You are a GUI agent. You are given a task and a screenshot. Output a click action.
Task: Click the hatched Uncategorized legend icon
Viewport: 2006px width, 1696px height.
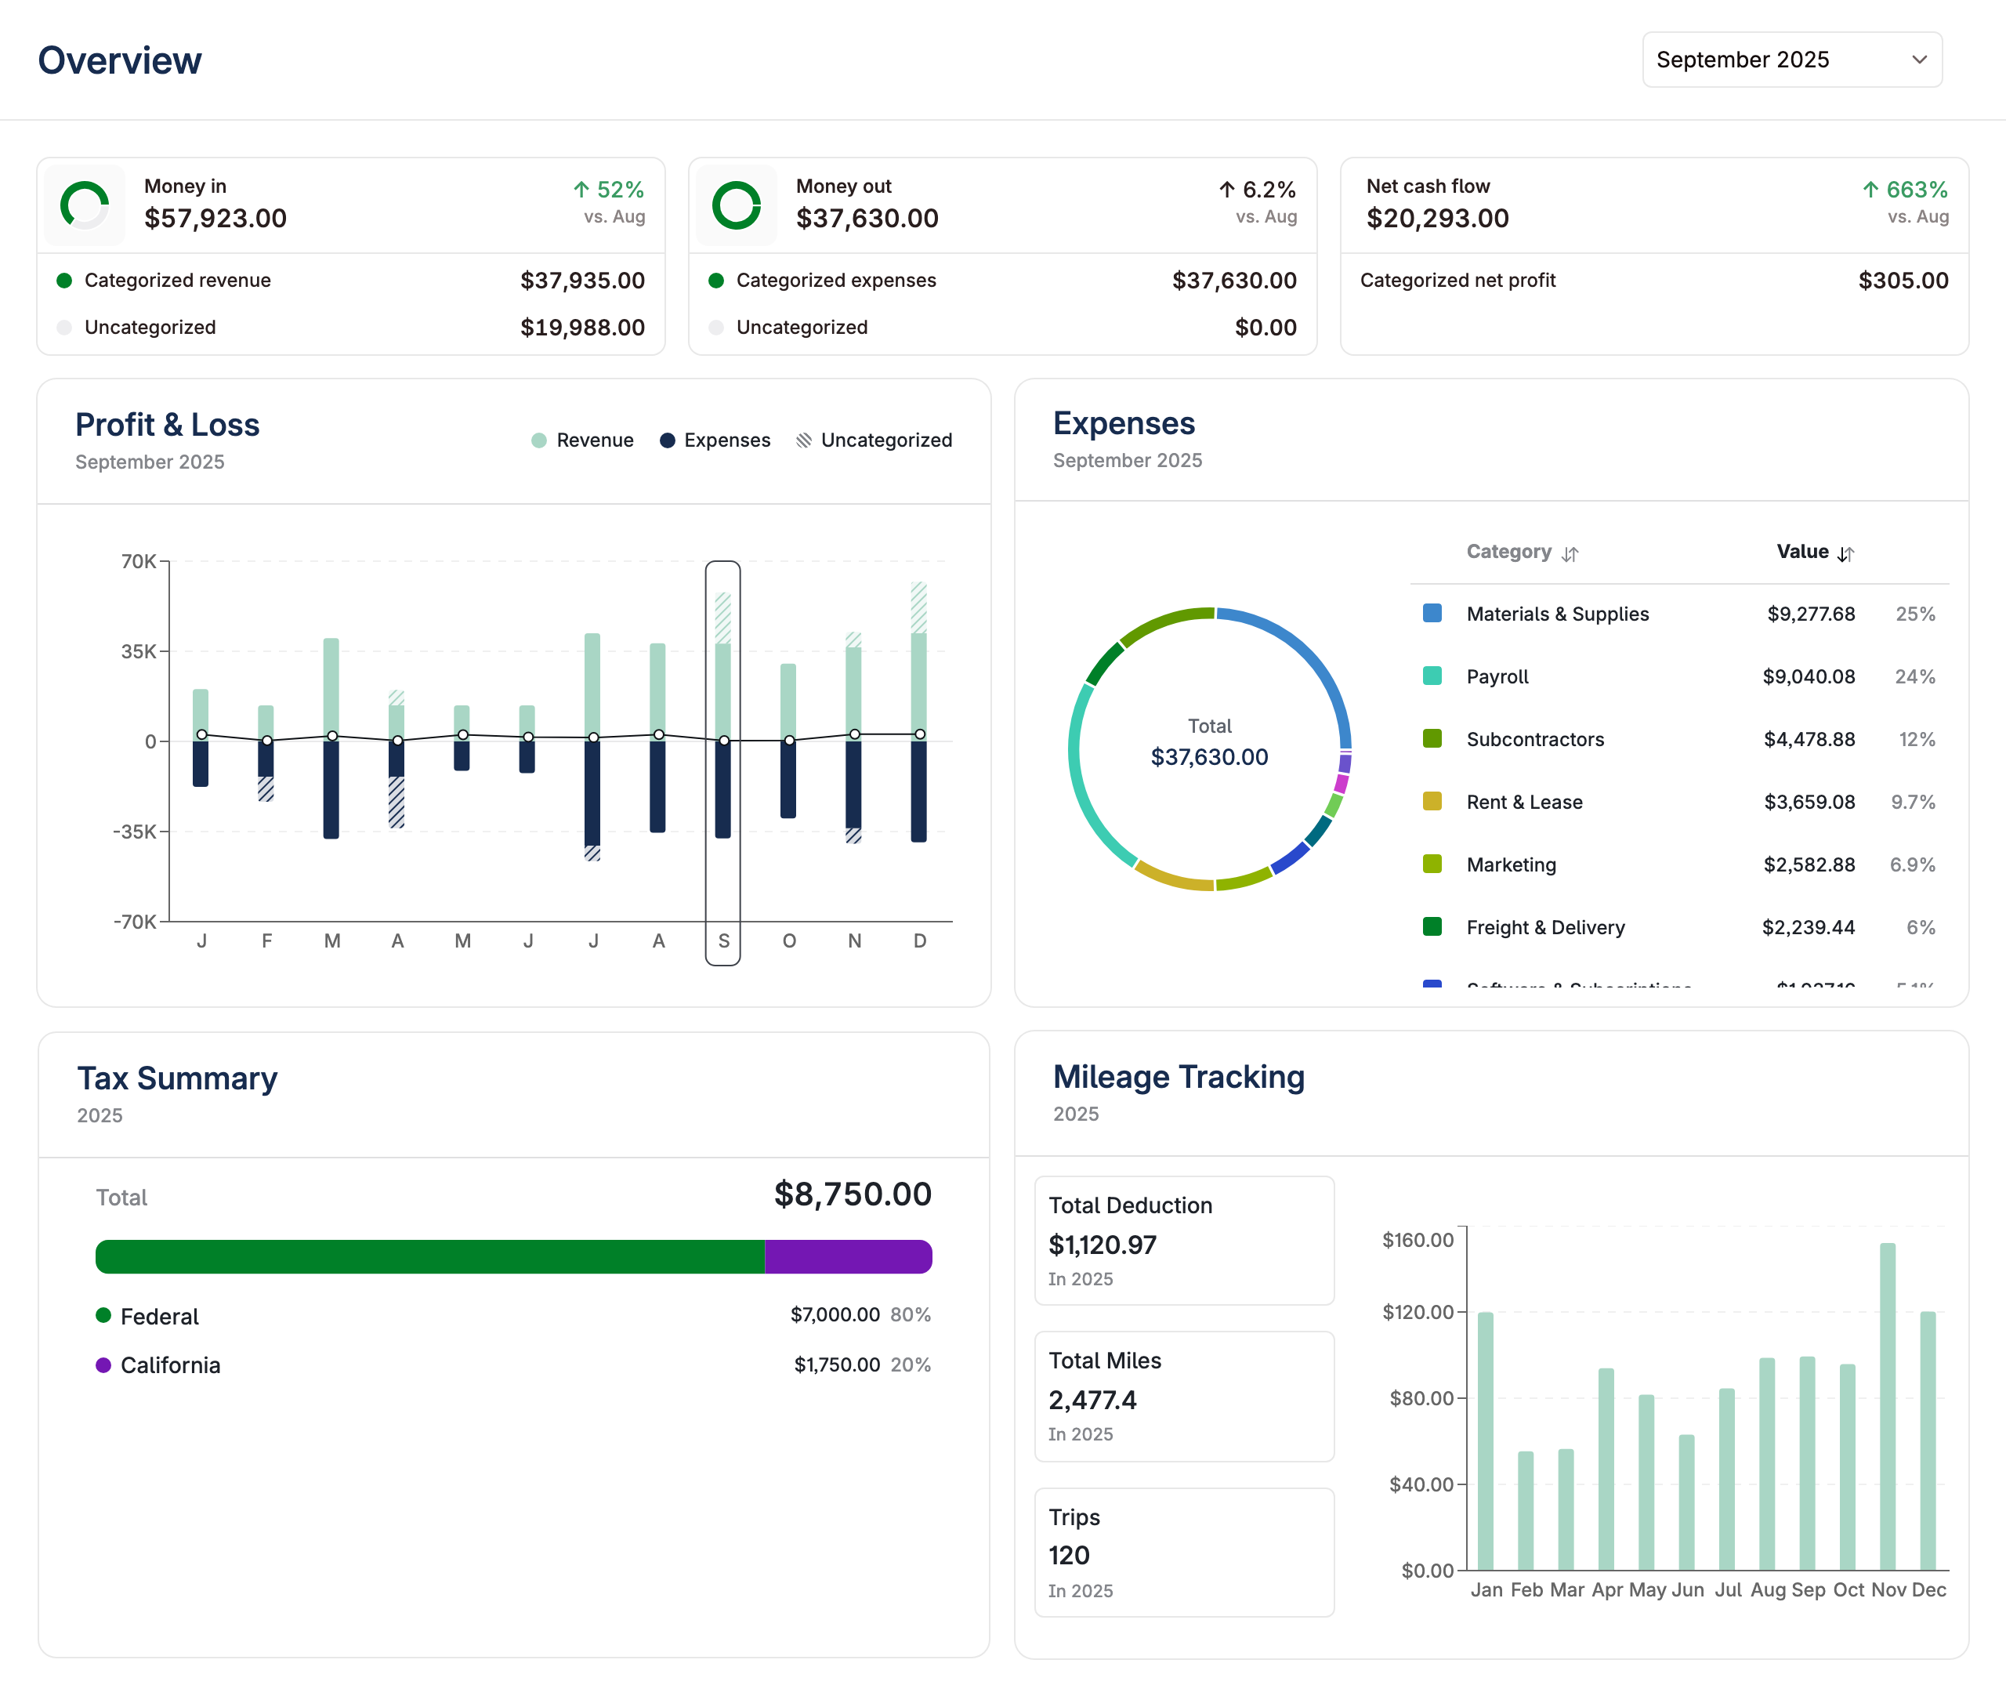(803, 440)
